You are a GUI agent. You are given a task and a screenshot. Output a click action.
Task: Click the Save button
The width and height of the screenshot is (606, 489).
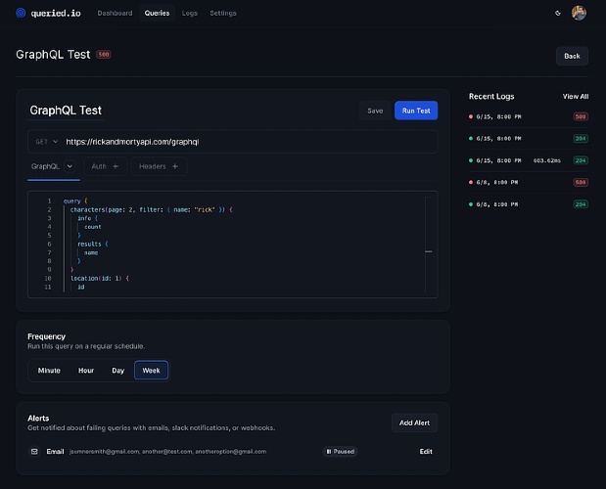tap(375, 111)
